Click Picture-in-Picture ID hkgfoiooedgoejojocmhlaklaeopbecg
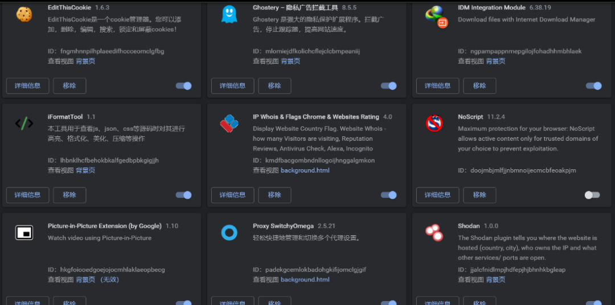 tap(113, 270)
